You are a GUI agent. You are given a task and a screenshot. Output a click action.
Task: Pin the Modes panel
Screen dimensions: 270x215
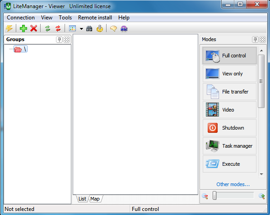click(x=255, y=40)
